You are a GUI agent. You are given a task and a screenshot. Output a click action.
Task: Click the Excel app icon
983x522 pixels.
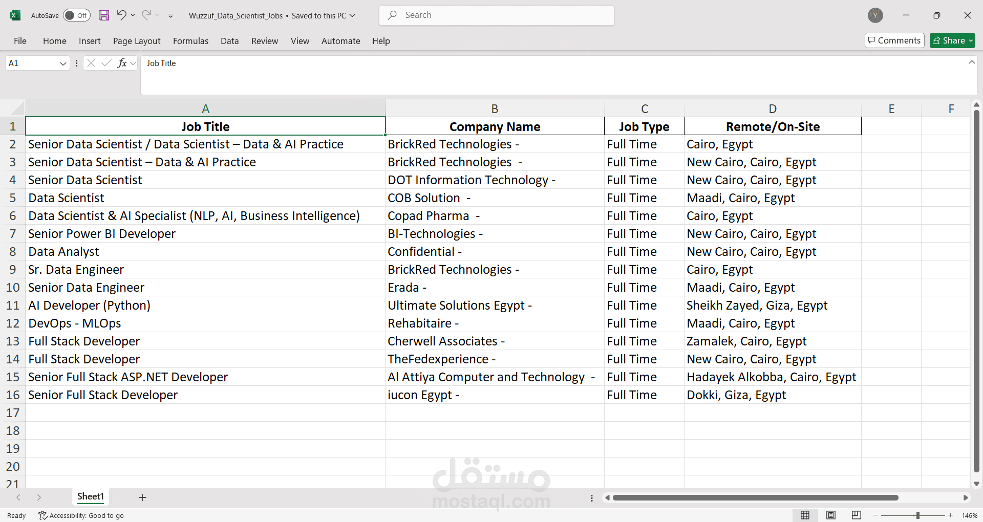pyautogui.click(x=15, y=15)
